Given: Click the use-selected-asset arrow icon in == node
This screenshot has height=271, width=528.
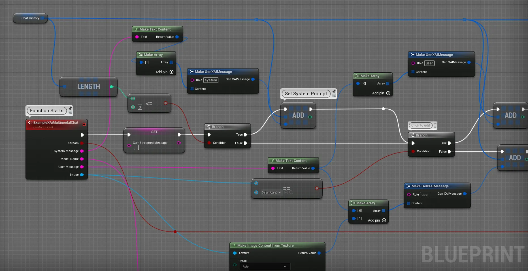Looking at the screenshot, I should click(x=286, y=192).
